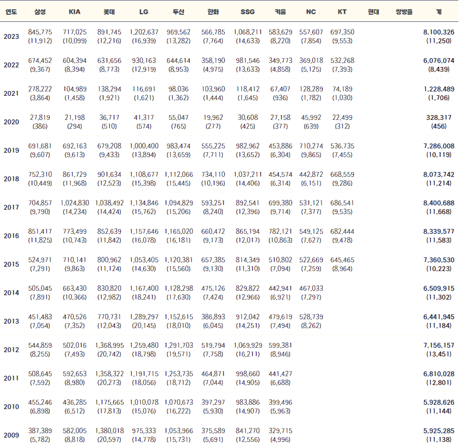Select the 2023 year row label

pos(11,37)
